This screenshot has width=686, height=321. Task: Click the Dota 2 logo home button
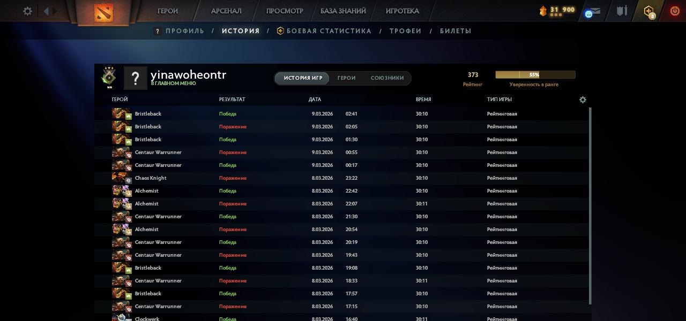[103, 12]
